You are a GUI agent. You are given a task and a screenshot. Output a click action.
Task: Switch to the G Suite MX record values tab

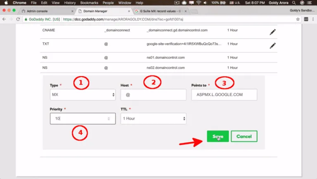[160, 11]
